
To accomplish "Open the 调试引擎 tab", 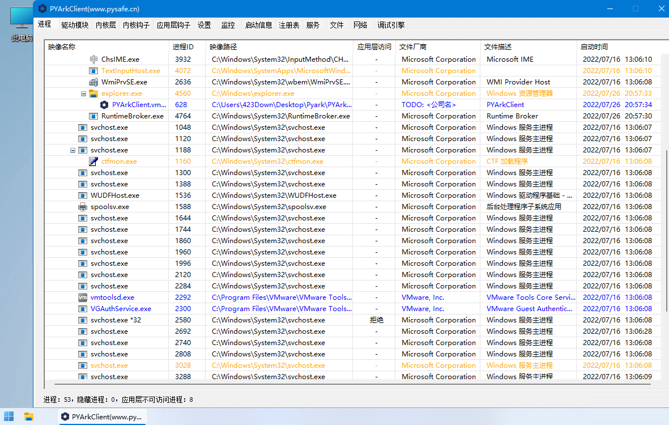I will 391,25.
